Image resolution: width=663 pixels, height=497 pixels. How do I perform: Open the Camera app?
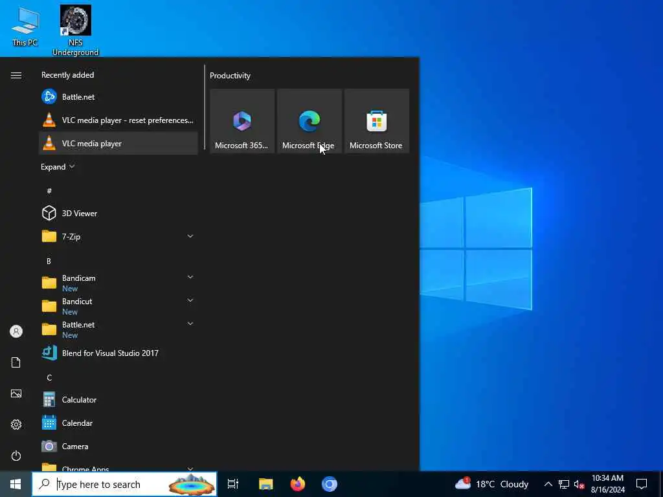[118, 446]
